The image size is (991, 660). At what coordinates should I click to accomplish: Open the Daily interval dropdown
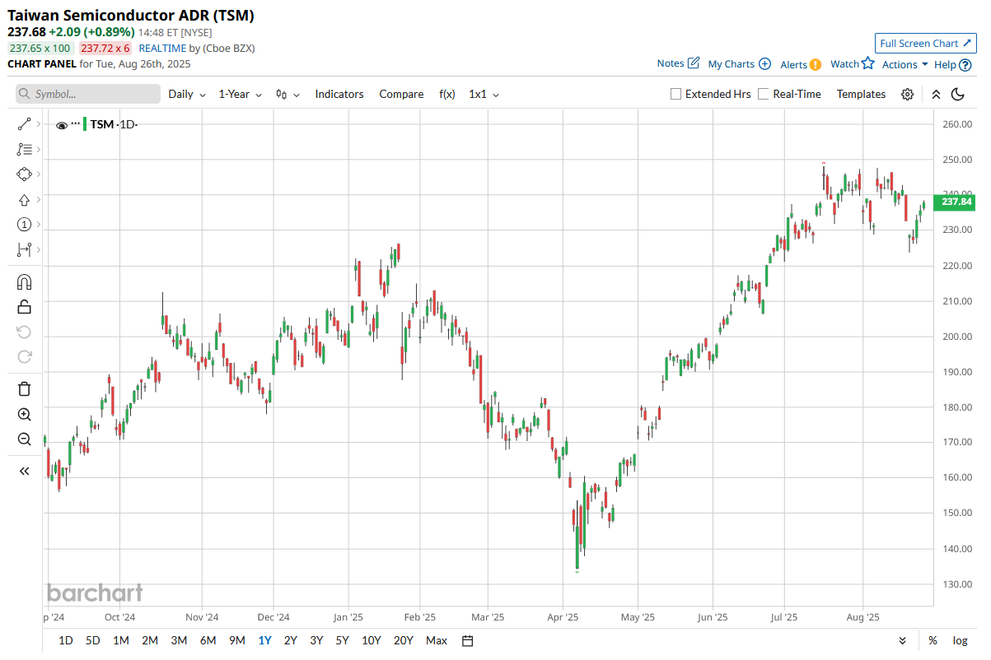click(x=187, y=94)
